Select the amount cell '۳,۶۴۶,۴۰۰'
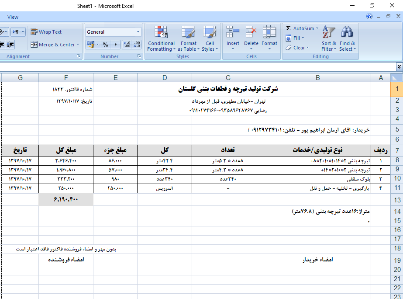This screenshot has height=299, width=403. (x=66, y=161)
